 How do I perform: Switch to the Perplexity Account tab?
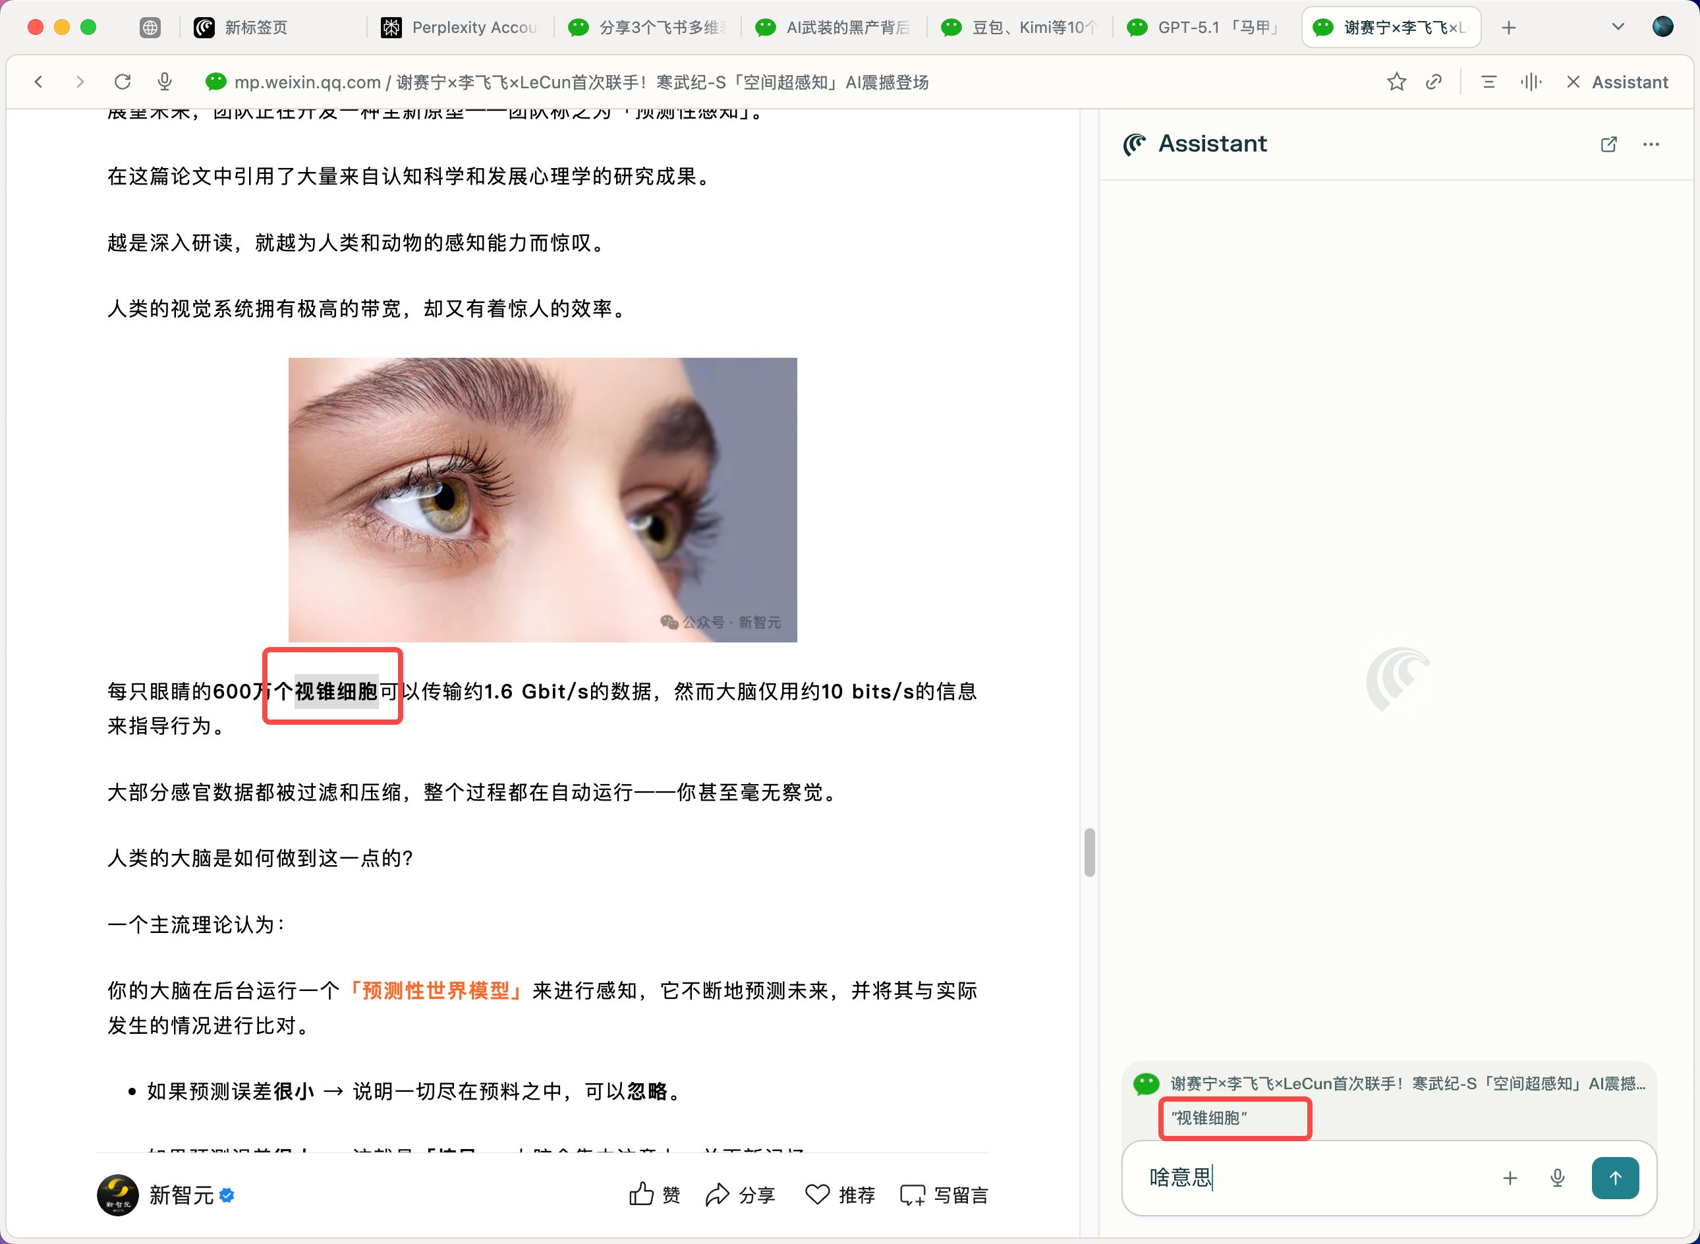(460, 28)
